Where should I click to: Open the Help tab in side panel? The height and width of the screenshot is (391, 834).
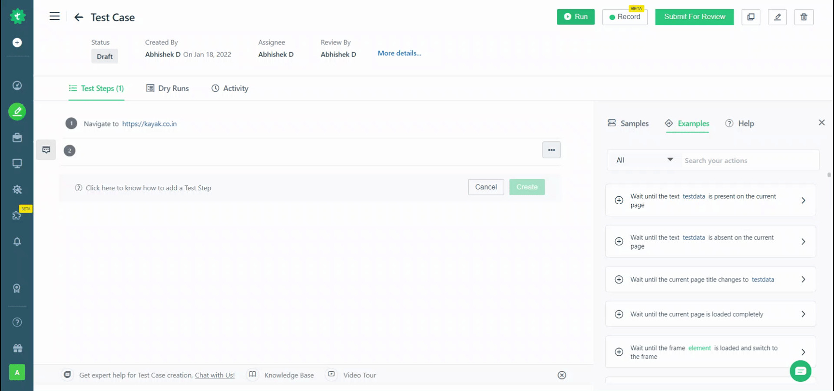tap(739, 123)
